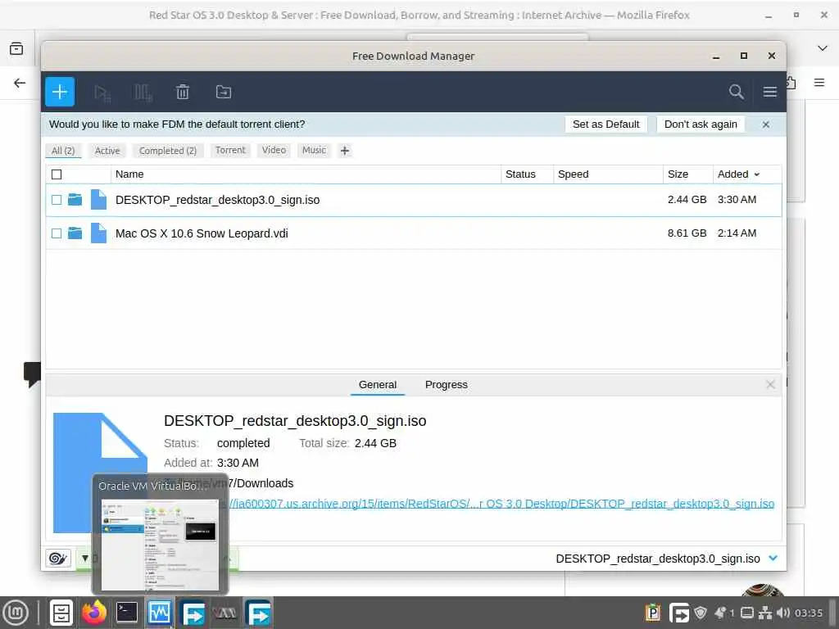Toggle snail mode speed limiter icon
Viewport: 839px width, 629px height.
click(x=58, y=559)
